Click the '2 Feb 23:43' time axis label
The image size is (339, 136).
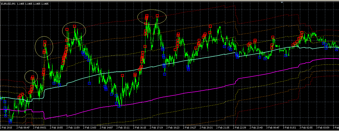(256, 127)
